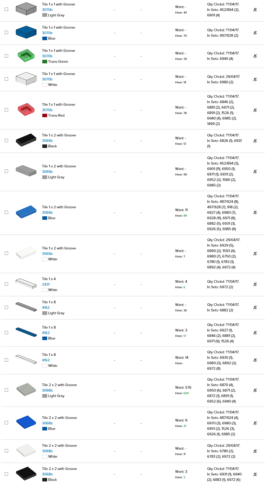Image resolution: width=265 pixels, height=484 pixels.
Task: Open the 3070b link for Light Gray tile
Action: 47,10
